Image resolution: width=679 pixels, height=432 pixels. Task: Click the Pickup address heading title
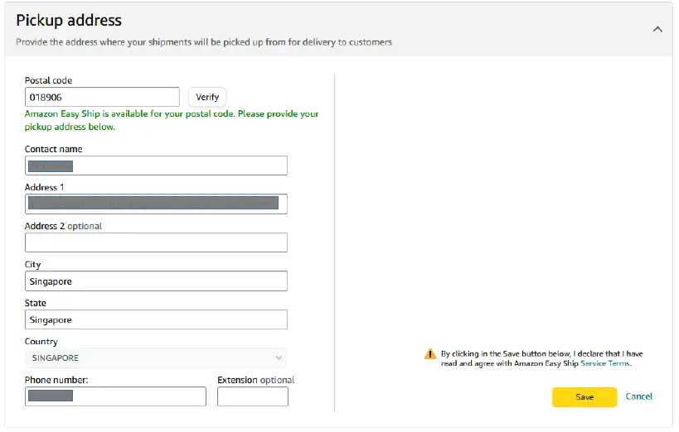point(69,20)
